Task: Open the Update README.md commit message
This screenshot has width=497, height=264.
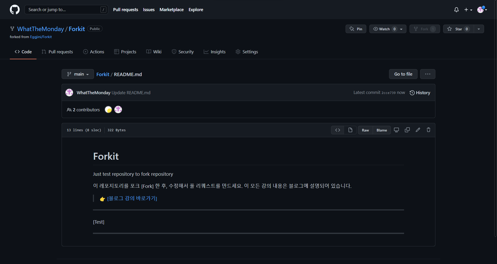Action: click(x=131, y=93)
